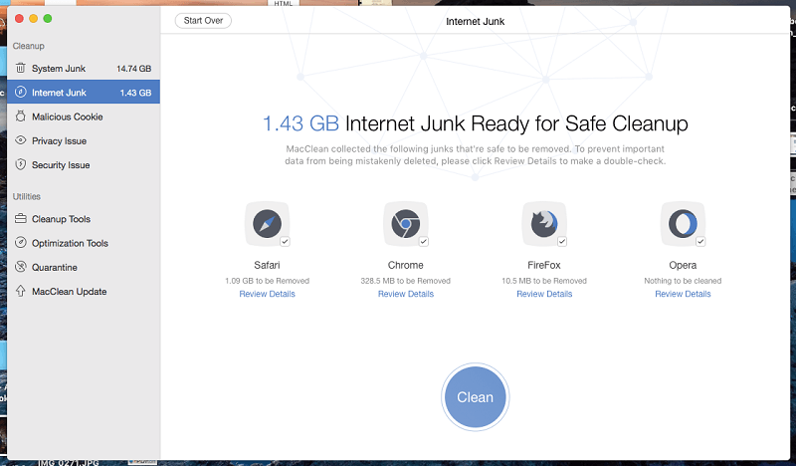Click the Start Over button
Image resolution: width=796 pixels, height=466 pixels.
pos(203,20)
